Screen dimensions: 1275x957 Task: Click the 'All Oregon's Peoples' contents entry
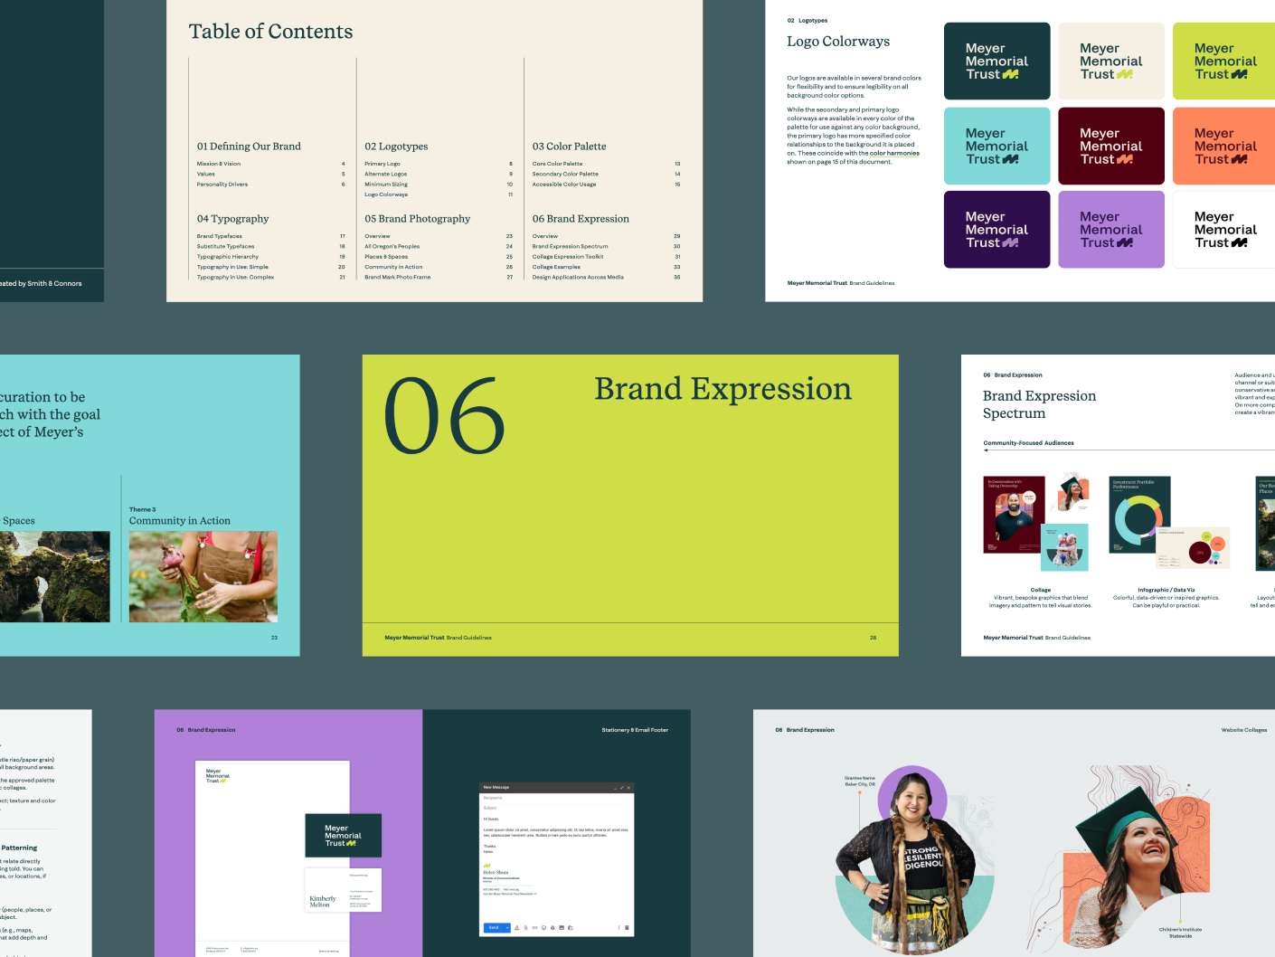[x=392, y=246]
